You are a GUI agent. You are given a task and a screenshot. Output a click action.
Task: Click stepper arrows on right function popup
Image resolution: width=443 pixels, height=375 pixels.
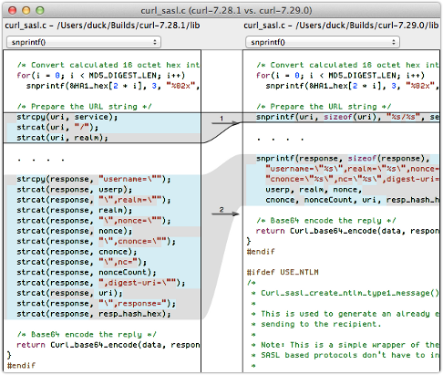click(x=394, y=42)
